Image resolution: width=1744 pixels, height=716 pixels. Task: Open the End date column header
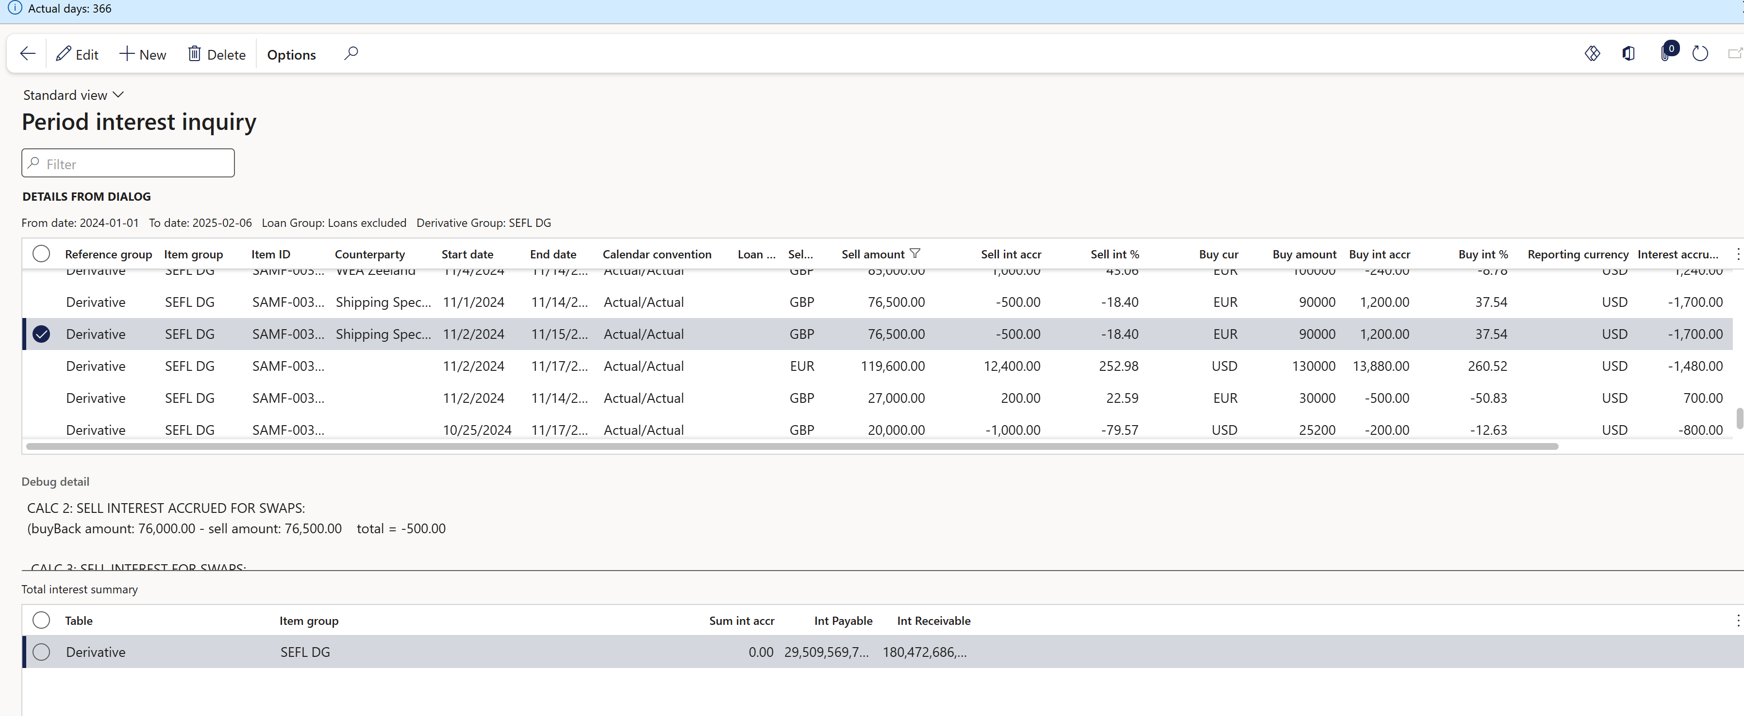pos(553,254)
